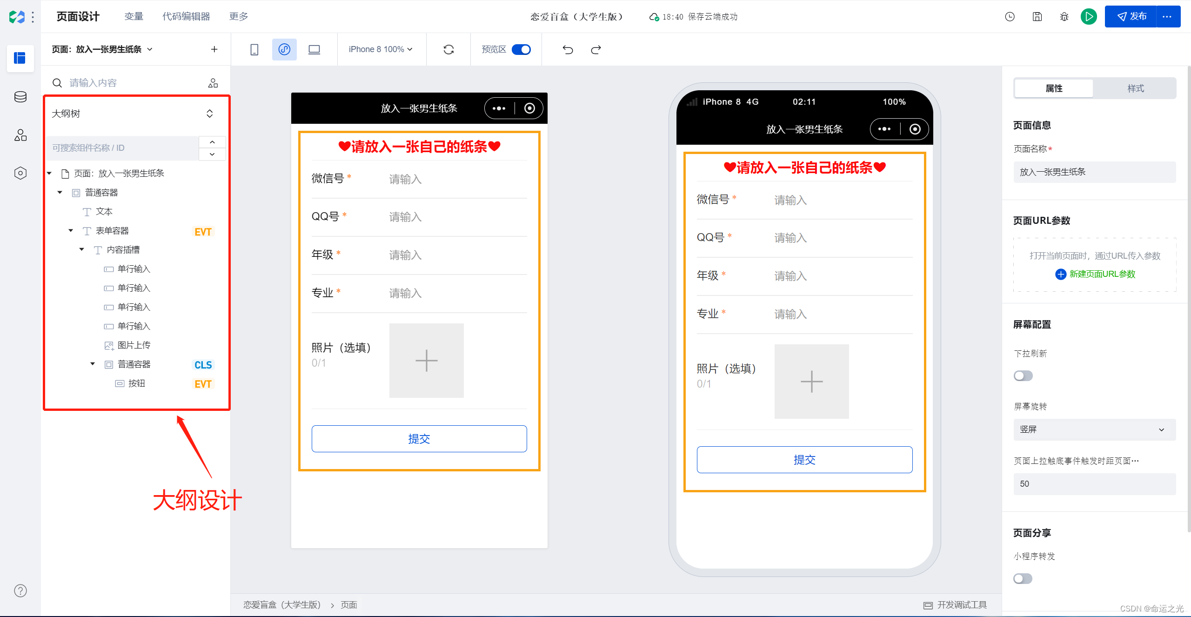Click the refresh preview icon
1191x617 pixels.
[x=448, y=49]
